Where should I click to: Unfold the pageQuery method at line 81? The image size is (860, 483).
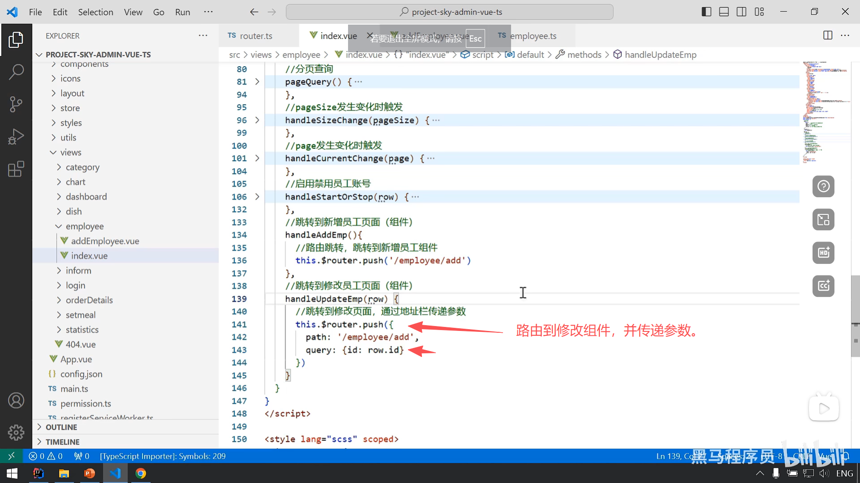[257, 82]
